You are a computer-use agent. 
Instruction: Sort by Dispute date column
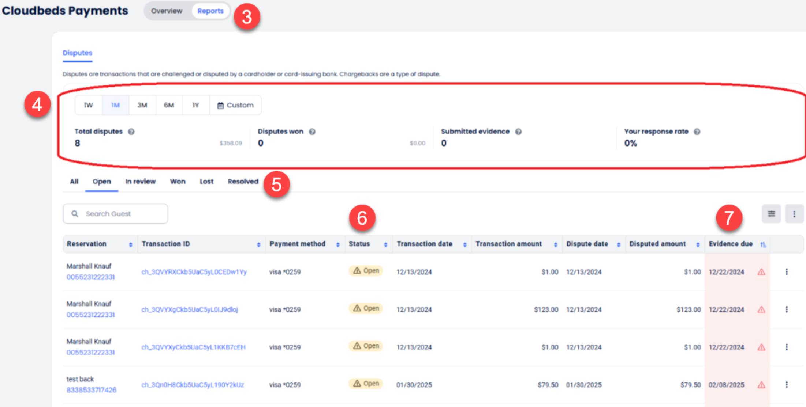click(619, 244)
